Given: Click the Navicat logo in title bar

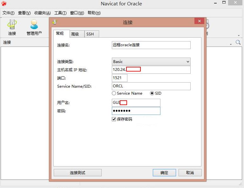Looking at the screenshot, I should (4, 3).
